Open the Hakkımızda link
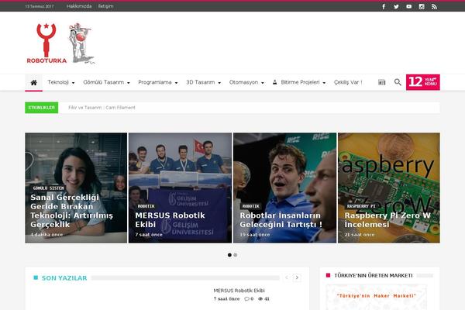Image resolution: width=465 pixels, height=310 pixels. click(x=79, y=6)
